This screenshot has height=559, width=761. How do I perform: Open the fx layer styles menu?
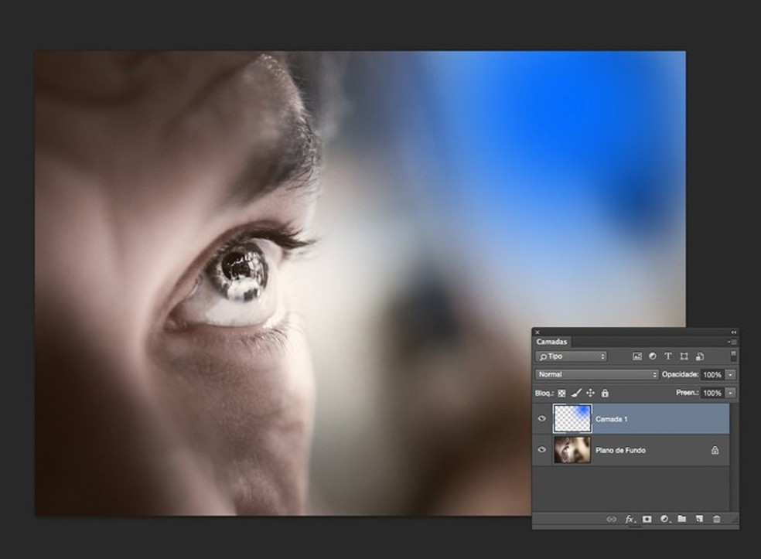630,520
